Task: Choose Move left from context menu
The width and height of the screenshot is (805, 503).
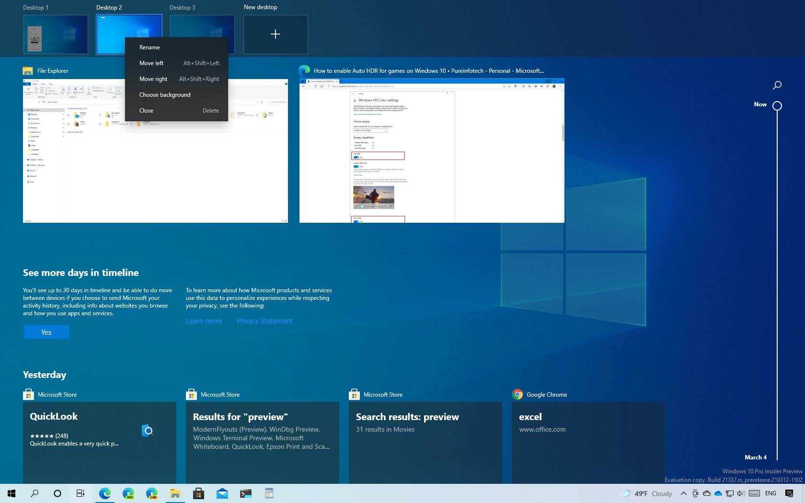Action: (151, 63)
